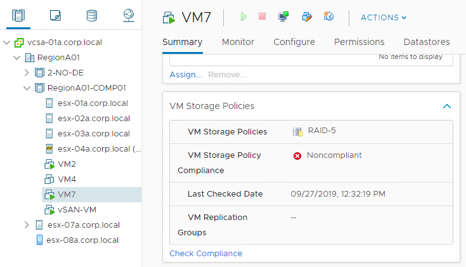Open the Configure tab
466x267 pixels.
click(294, 42)
